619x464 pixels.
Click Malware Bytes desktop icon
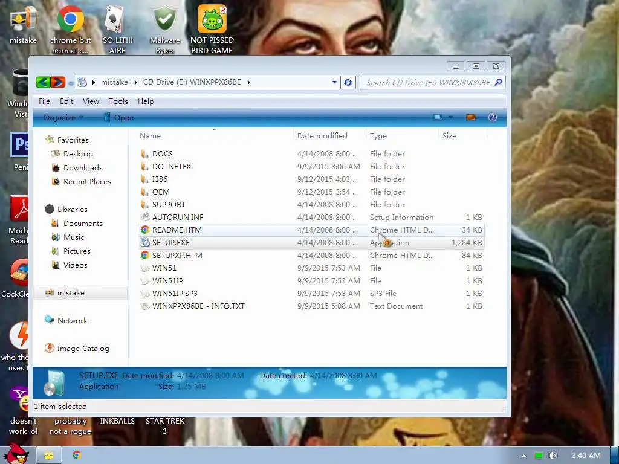(164, 30)
